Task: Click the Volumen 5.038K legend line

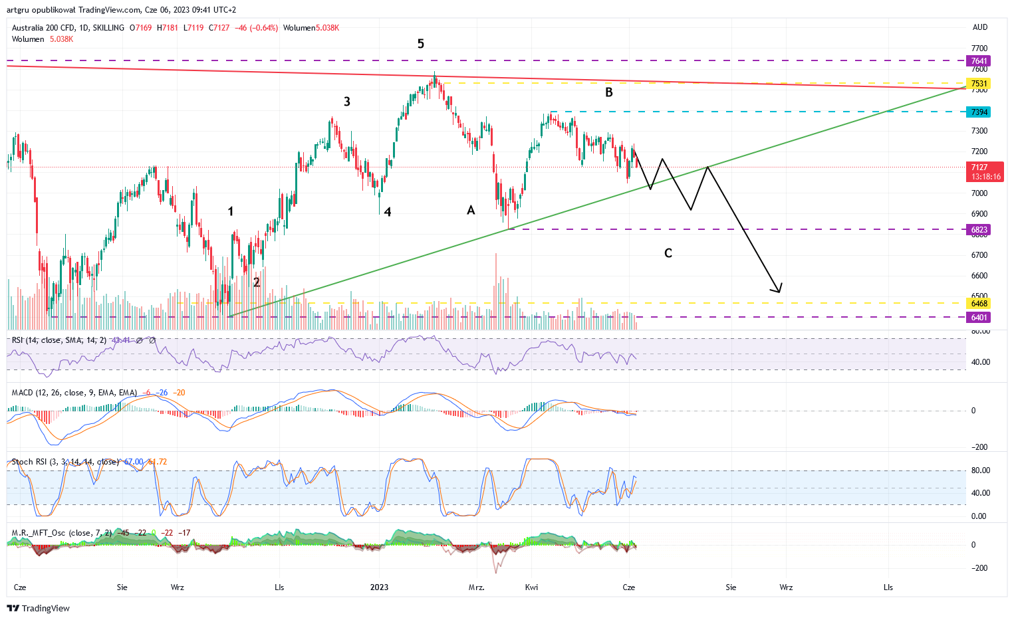Action: 42,39
